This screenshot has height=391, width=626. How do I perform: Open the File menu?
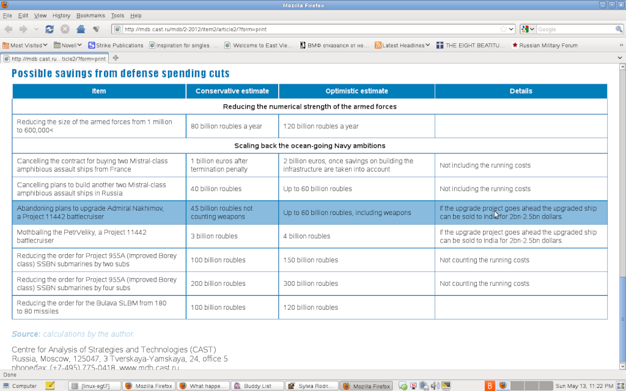coord(7,15)
